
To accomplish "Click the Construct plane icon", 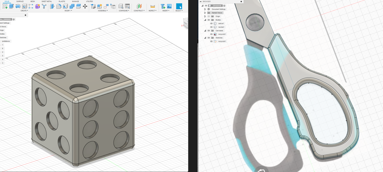I will point(139,6).
